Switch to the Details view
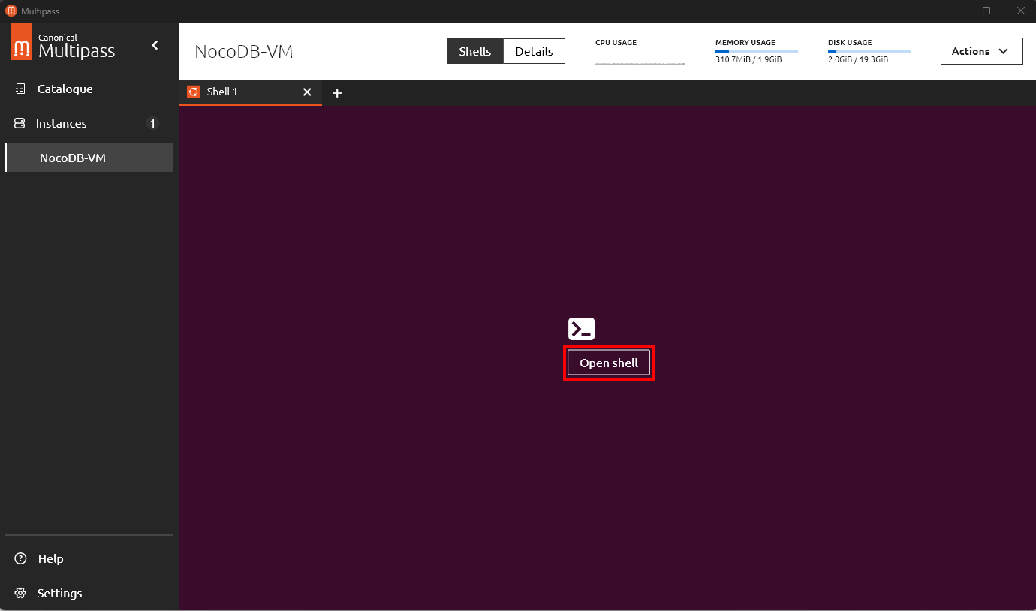This screenshot has height=611, width=1036. 534,51
